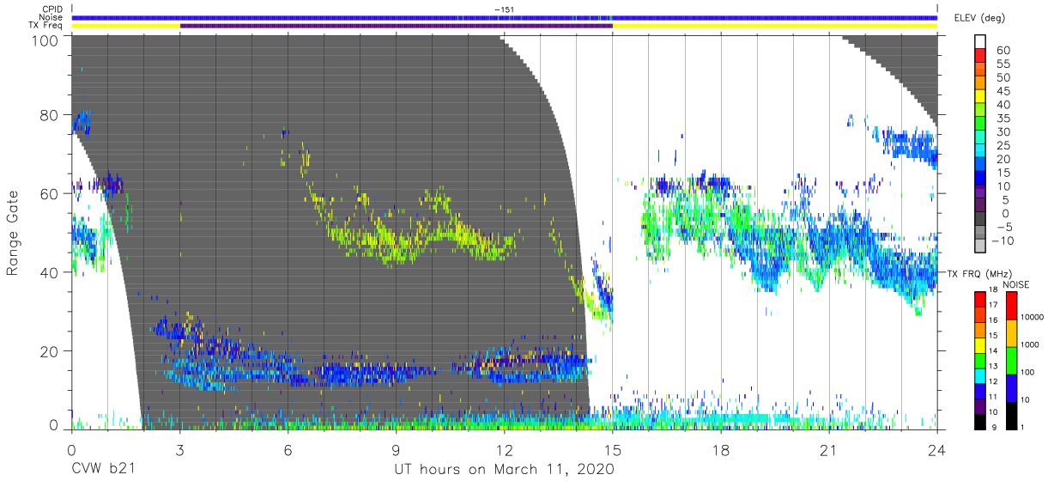
Task: Click the x-axis tick label '6'
Action: click(x=288, y=450)
